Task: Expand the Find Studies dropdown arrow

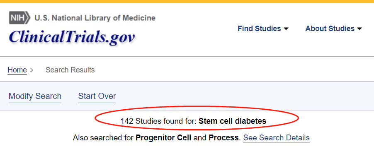Action: (286, 29)
